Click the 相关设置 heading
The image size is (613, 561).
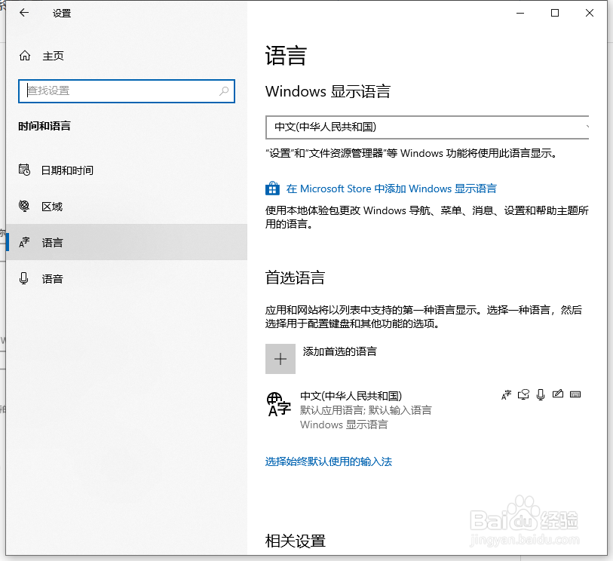295,541
